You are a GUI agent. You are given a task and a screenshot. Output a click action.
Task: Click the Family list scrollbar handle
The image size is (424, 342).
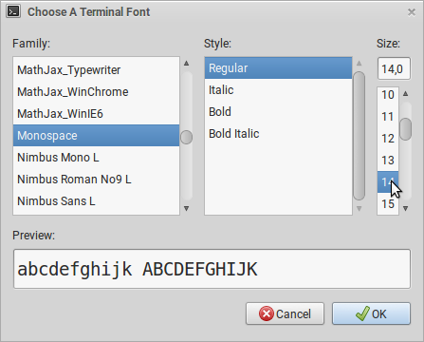pos(186,137)
